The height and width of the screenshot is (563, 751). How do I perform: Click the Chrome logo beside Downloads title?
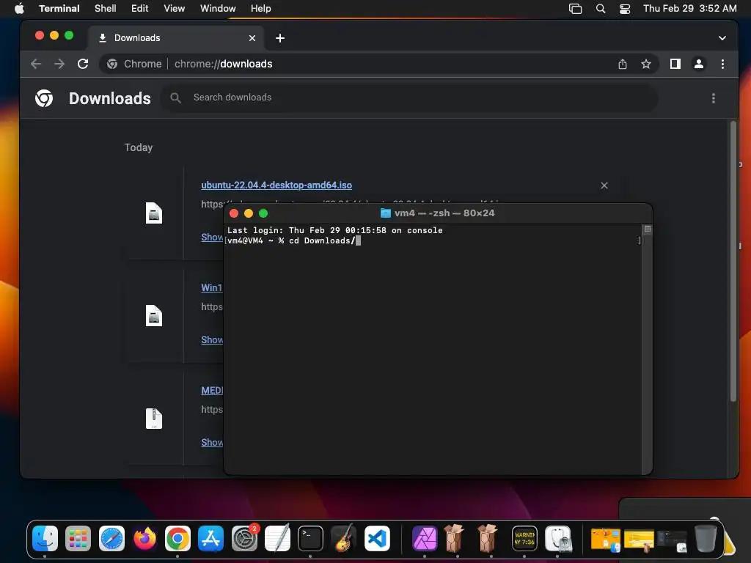[44, 98]
